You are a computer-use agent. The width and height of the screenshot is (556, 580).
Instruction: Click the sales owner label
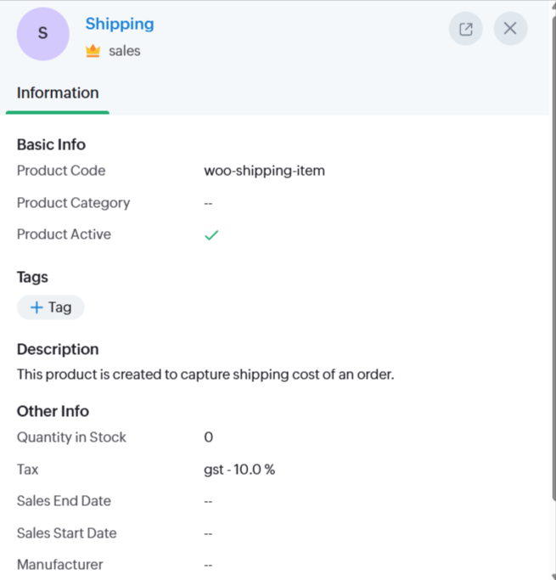coord(125,51)
